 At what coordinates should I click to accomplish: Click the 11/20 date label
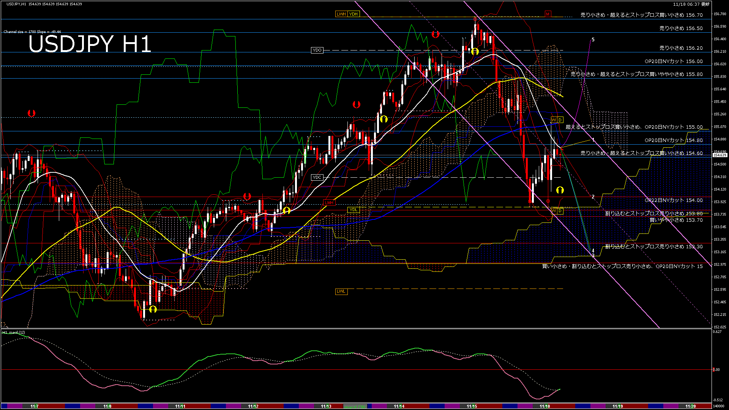click(x=691, y=406)
